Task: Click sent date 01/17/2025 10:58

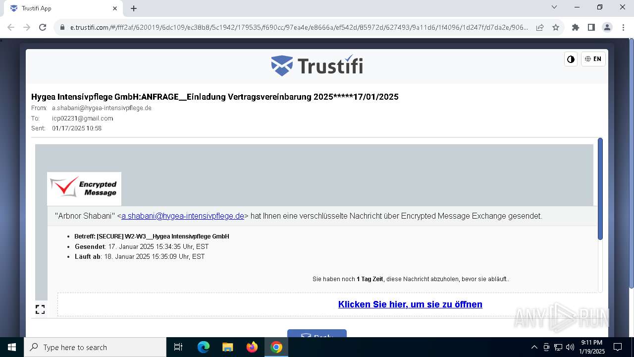Action: click(x=77, y=128)
